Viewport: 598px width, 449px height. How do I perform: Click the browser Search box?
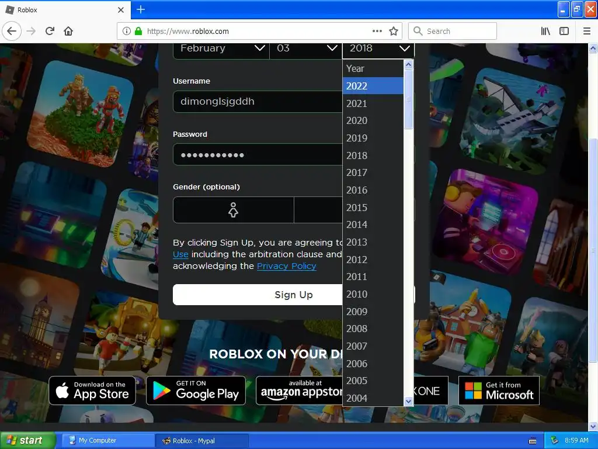453,31
